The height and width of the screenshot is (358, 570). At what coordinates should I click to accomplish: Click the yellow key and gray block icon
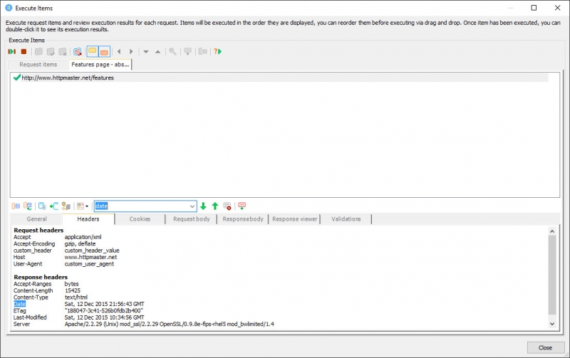66,206
